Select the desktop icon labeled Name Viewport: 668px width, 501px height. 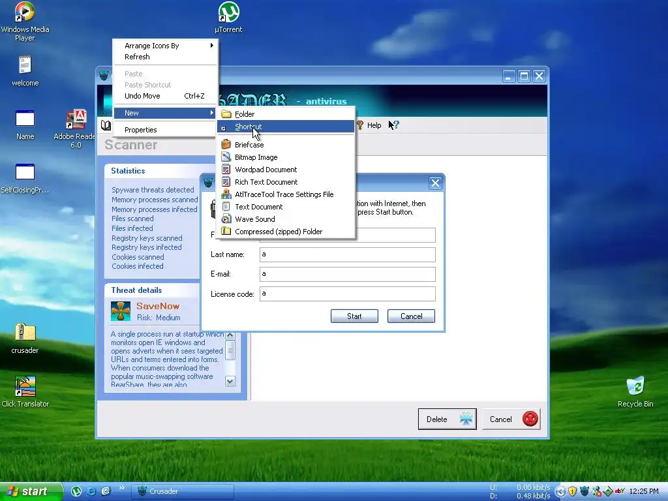25,125
